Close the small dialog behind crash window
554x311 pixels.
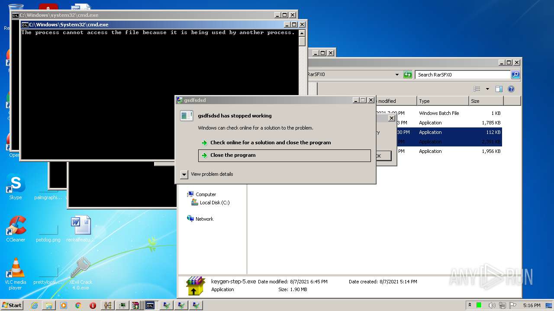392,118
